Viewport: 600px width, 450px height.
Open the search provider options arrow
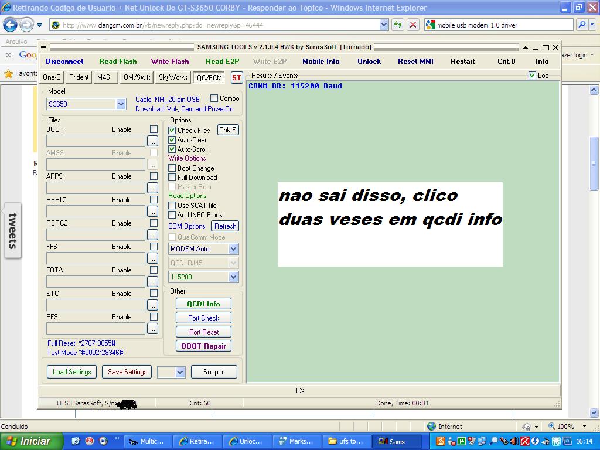click(592, 25)
